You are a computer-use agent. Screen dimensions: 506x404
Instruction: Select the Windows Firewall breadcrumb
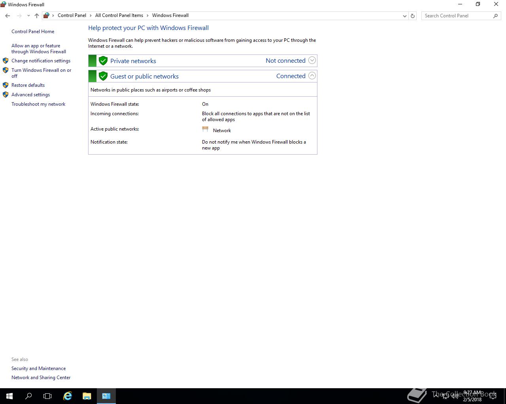[170, 15]
